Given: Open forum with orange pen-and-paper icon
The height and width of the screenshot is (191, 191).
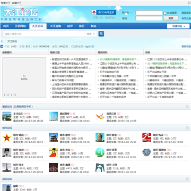Looking at the screenshot, I should (x=100, y=116).
